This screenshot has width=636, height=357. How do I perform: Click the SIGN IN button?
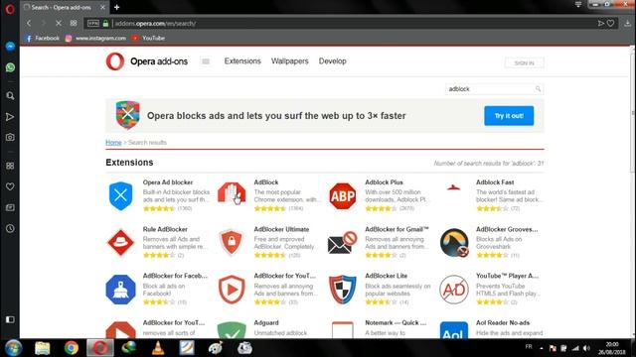click(x=524, y=63)
